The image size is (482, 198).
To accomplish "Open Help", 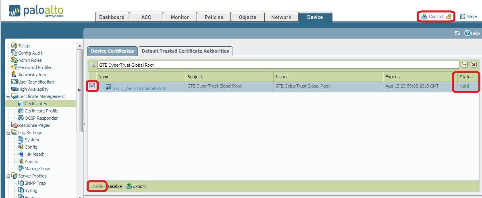I will 472,33.
